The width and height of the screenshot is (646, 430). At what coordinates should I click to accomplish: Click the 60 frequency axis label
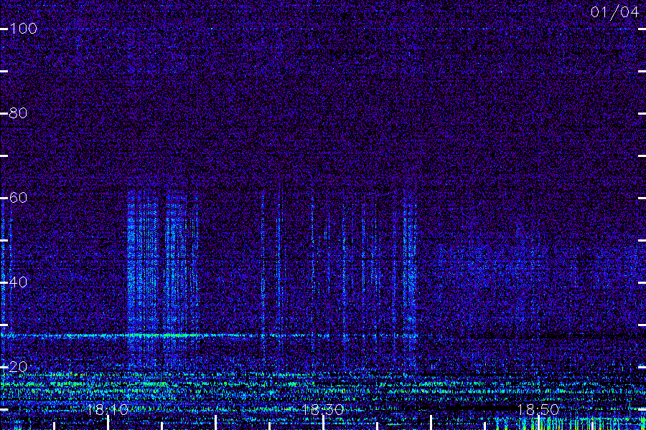click(18, 198)
